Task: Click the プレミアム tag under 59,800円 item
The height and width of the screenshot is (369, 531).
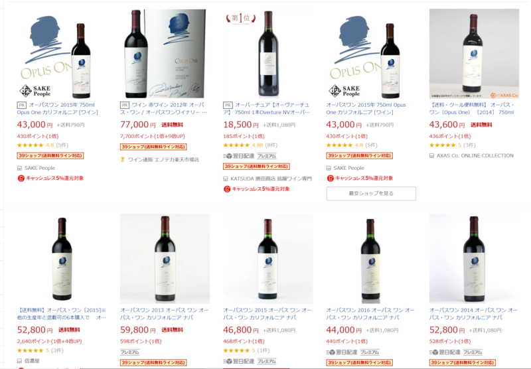Action: (129, 352)
